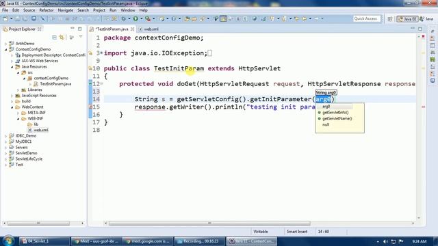
Task: Open the Run menu
Action: 113,10
